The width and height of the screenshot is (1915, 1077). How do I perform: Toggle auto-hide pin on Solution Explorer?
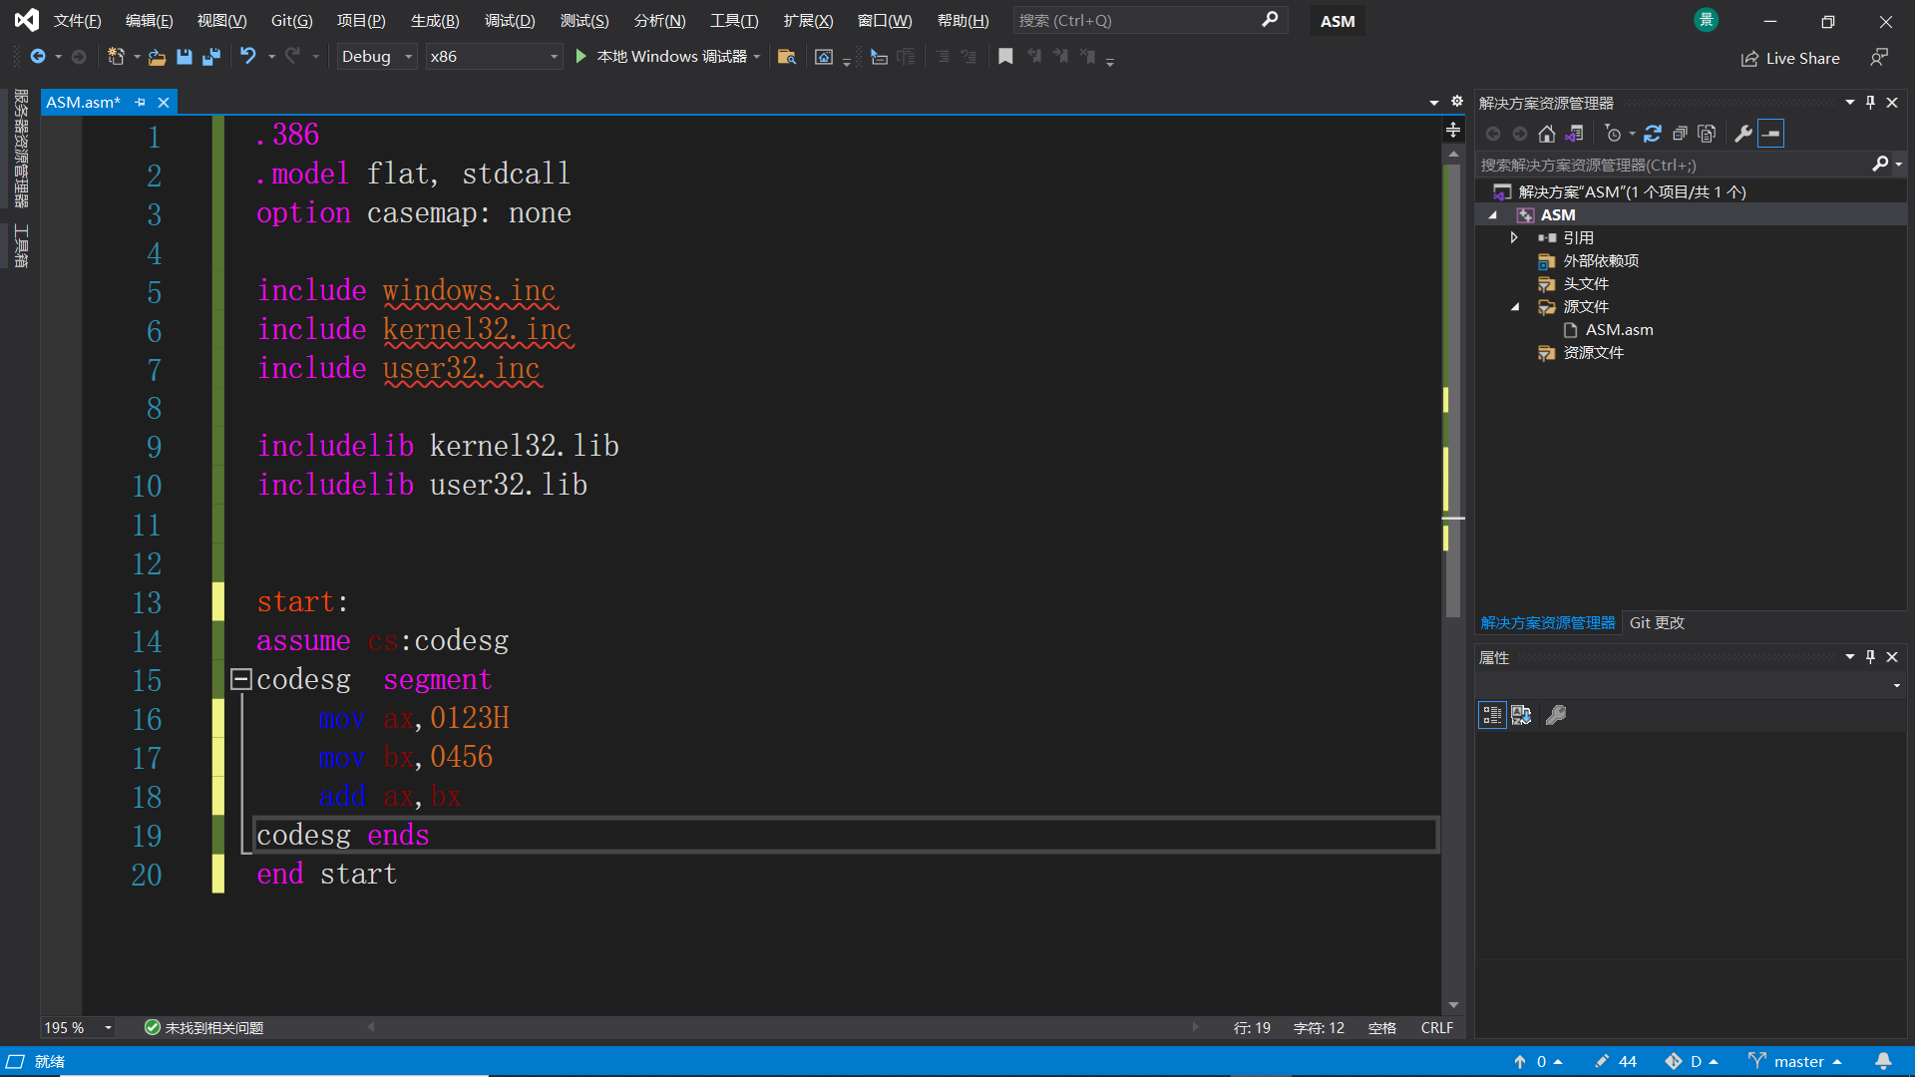point(1870,102)
